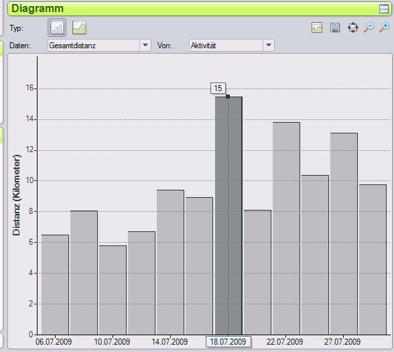Click the tall bar at 22.07.2009

[286, 229]
